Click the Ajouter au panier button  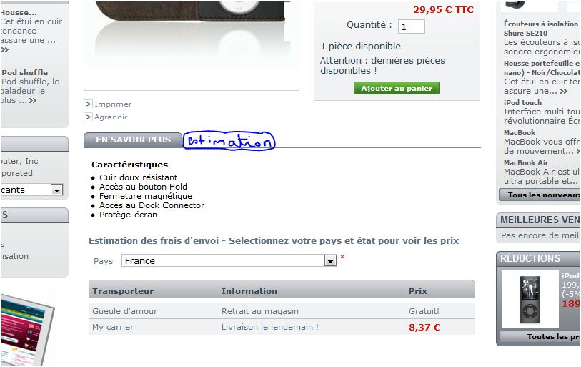point(397,88)
